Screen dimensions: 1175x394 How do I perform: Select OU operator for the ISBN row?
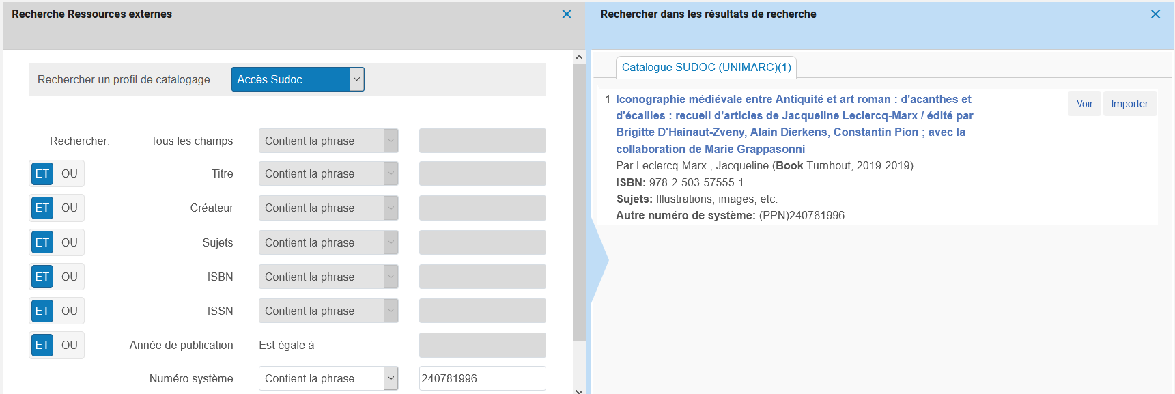(x=70, y=277)
